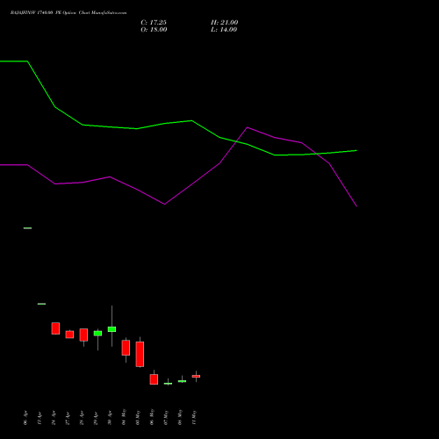The height and width of the screenshot is (439, 439).
Task: Click the close value C: 17.25
Action: point(154,23)
